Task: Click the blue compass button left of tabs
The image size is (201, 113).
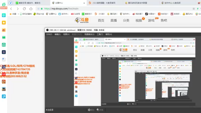Action: 11,3
